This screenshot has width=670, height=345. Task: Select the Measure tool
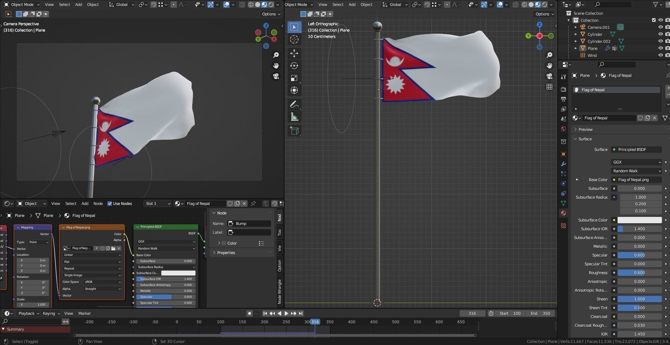click(294, 117)
